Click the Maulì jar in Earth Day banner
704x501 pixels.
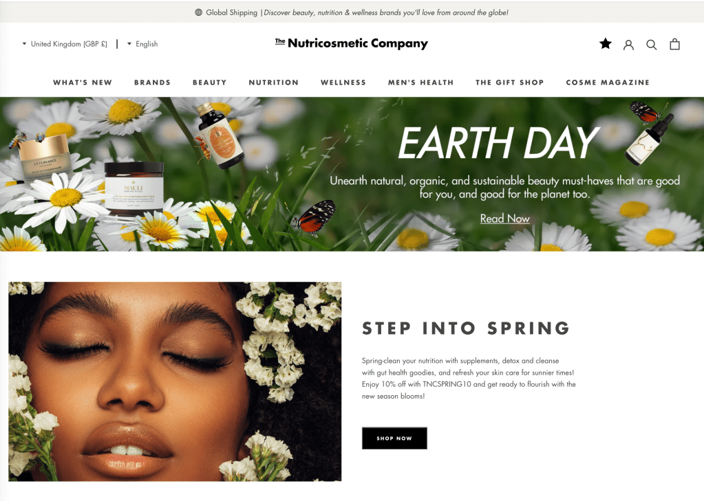point(134,189)
